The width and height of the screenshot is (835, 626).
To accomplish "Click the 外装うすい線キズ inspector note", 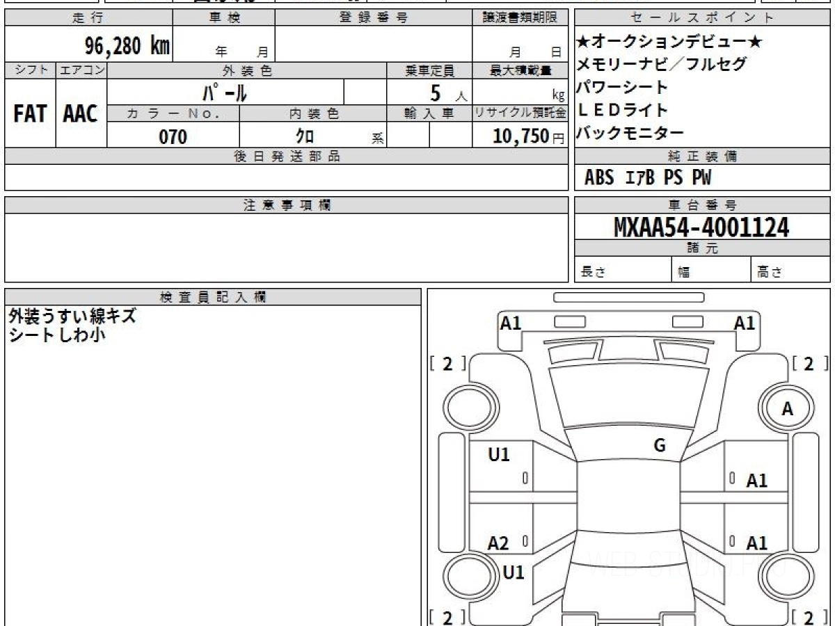I will (x=72, y=316).
